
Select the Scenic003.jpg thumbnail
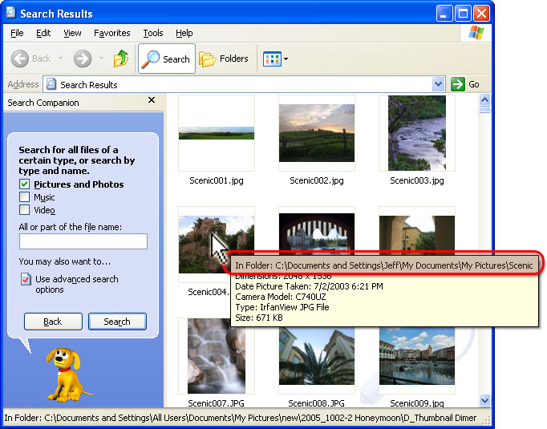coord(416,133)
